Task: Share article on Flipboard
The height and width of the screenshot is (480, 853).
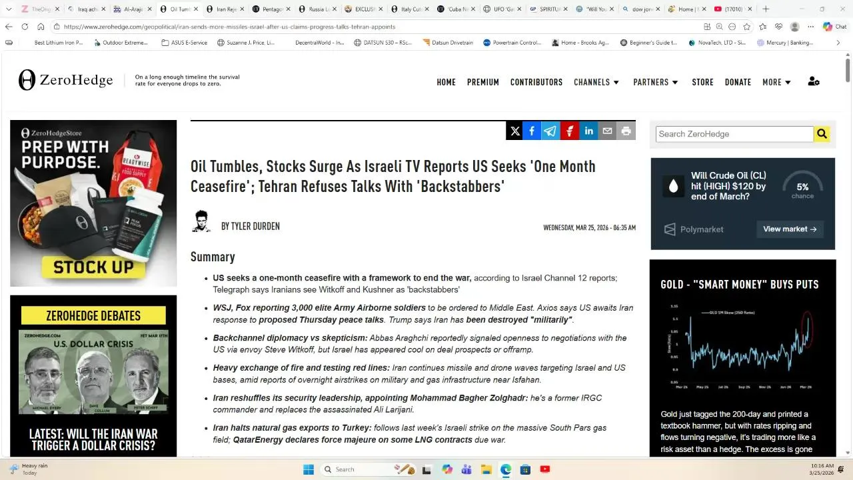Action: click(569, 131)
